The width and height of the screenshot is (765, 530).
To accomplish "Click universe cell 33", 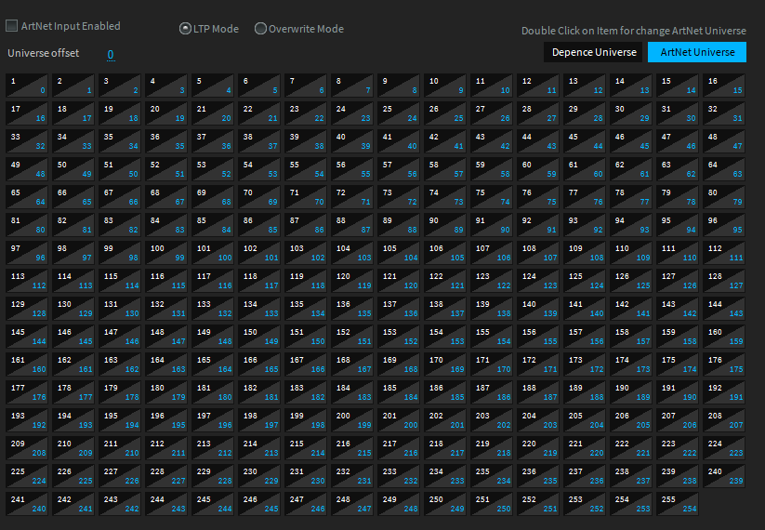I will (x=26, y=141).
